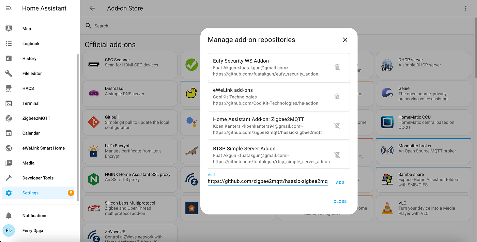This screenshot has height=242, width=477.
Task: Click the Logbook list icon
Action: (9, 44)
